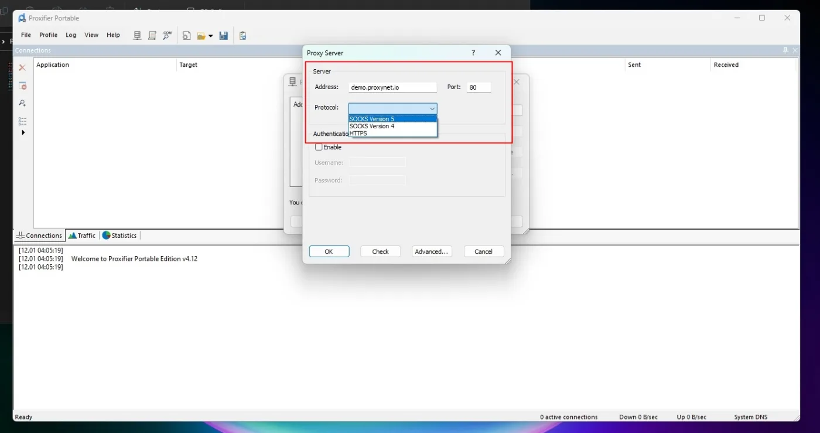This screenshot has width=820, height=433.
Task: Pin the Connections panel with pushpin icon
Action: pyautogui.click(x=785, y=50)
